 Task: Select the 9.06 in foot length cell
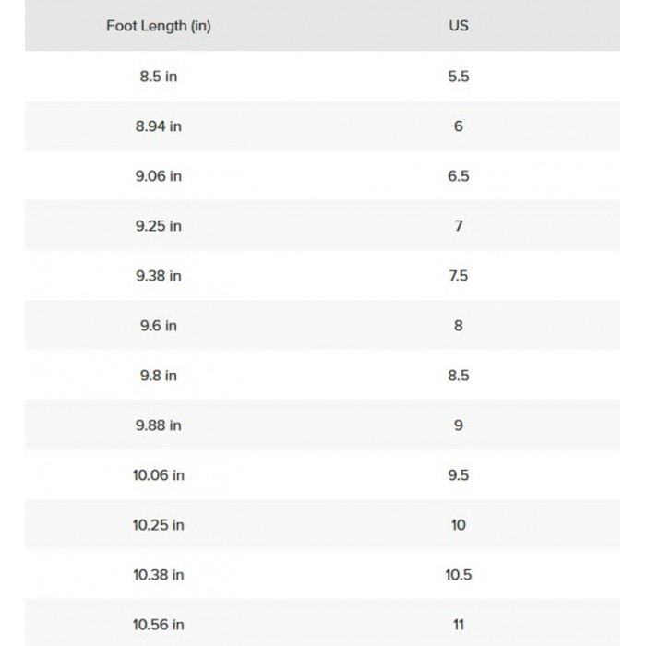point(159,176)
